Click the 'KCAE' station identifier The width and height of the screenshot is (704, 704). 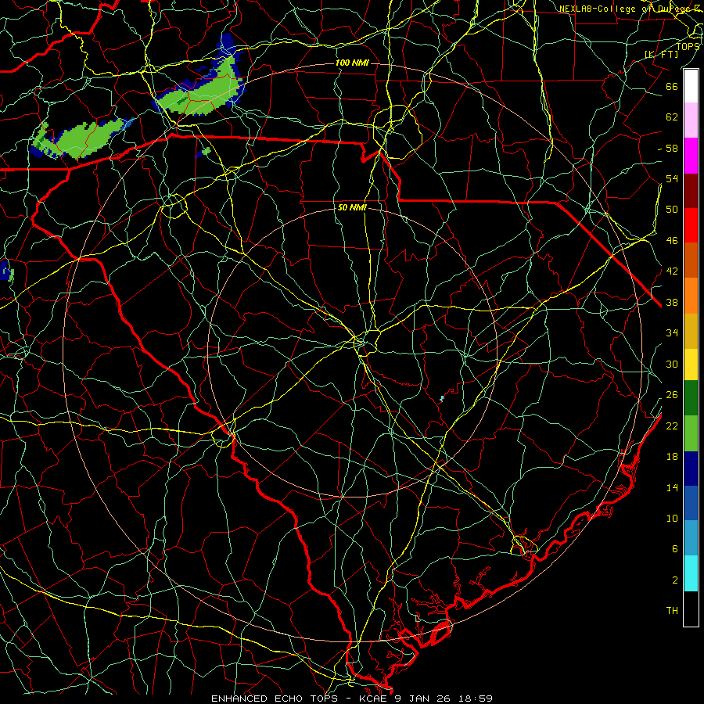pos(375,699)
